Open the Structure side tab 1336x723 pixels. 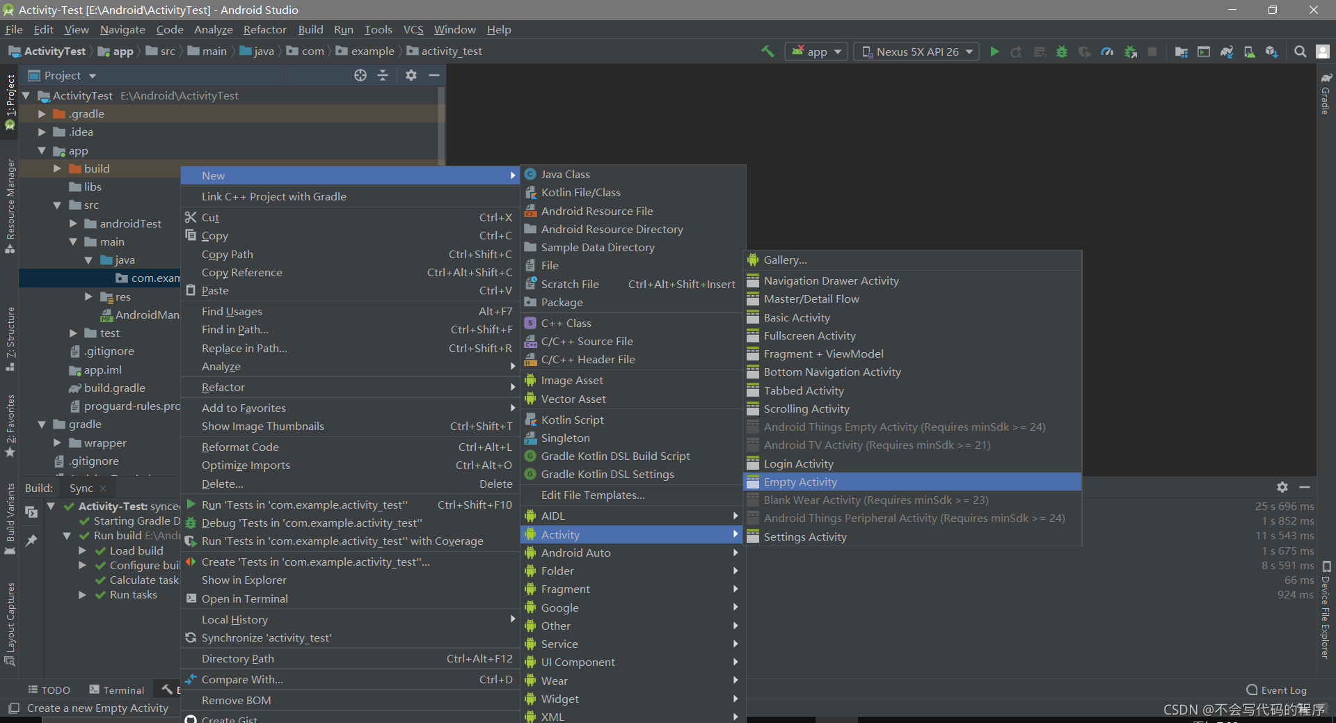click(10, 339)
